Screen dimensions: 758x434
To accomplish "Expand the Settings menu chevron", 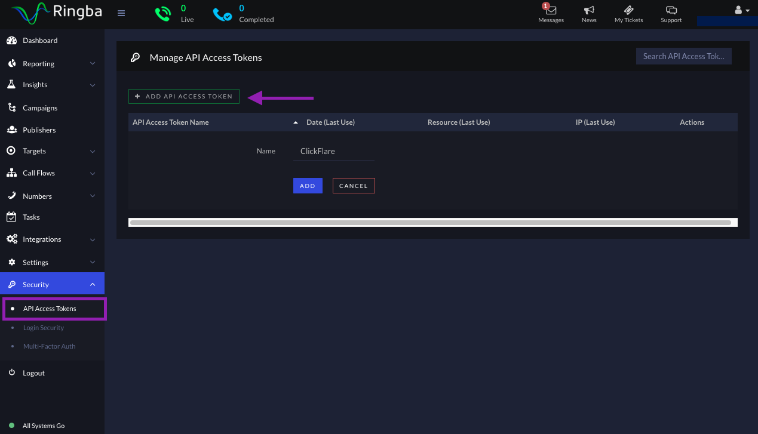I will (93, 262).
